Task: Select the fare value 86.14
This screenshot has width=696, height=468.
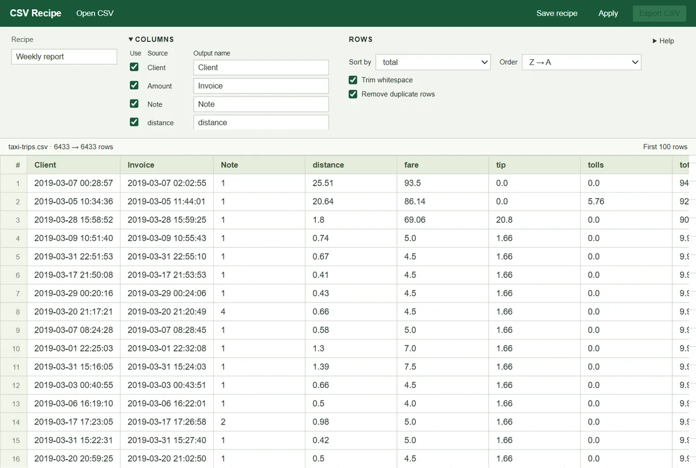Action: [443, 201]
